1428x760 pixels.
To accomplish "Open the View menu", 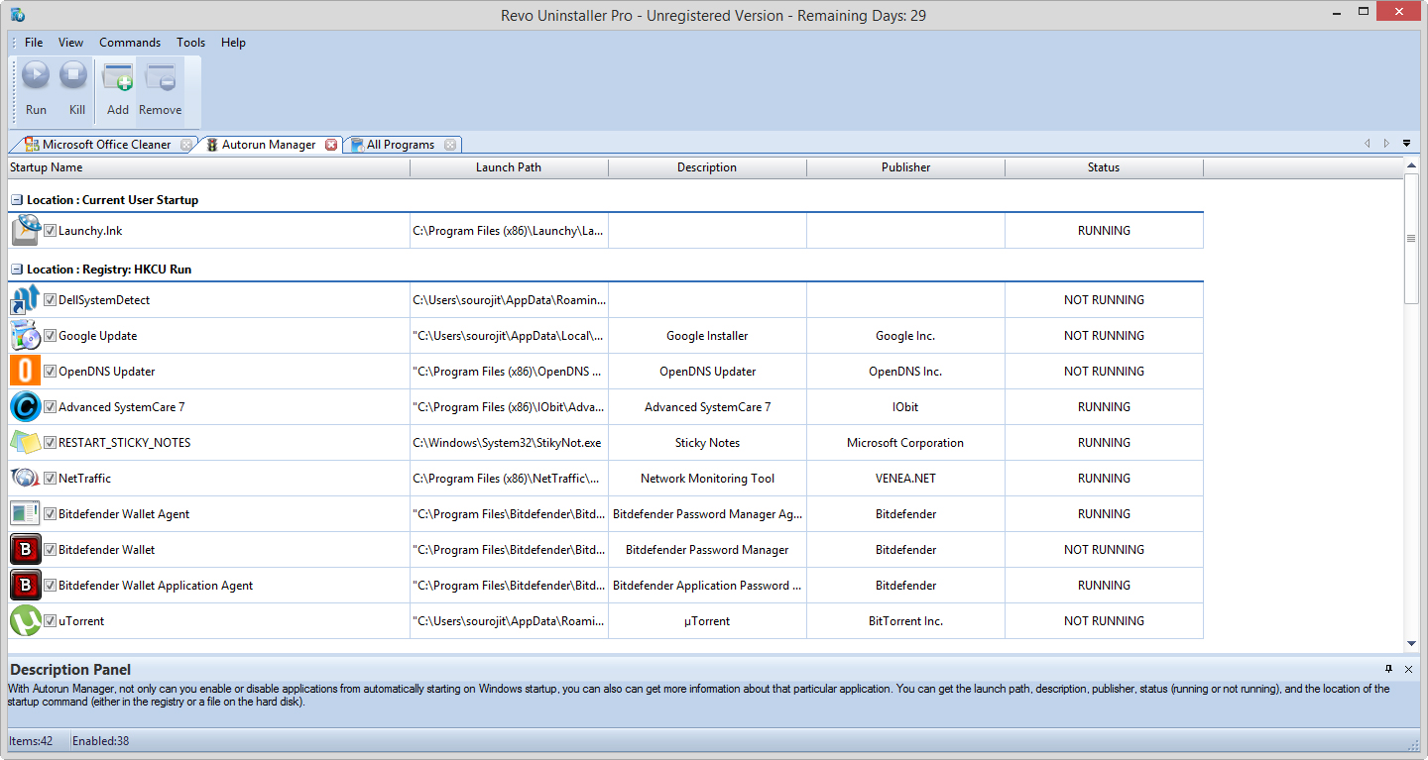I will [x=70, y=43].
